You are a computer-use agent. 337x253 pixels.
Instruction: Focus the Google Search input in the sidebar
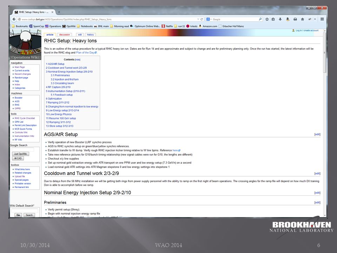click(23, 150)
